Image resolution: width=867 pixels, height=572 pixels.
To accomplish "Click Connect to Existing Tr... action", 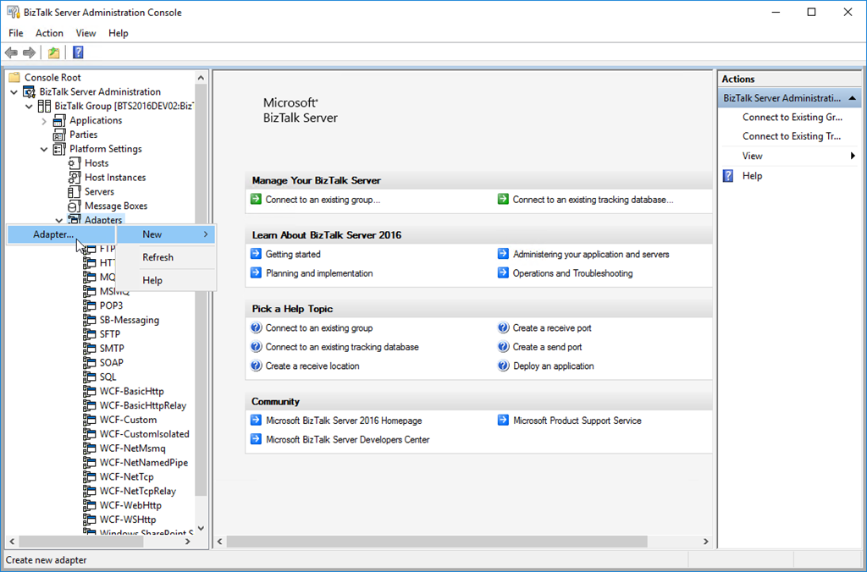I will point(792,136).
